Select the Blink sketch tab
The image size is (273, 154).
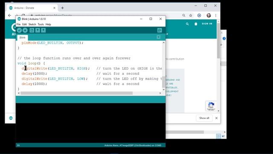[22, 38]
